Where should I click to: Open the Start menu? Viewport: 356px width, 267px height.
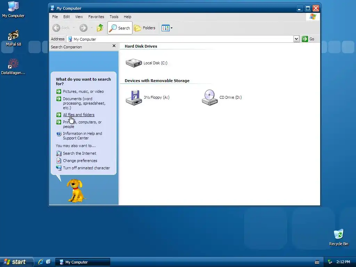click(16, 262)
